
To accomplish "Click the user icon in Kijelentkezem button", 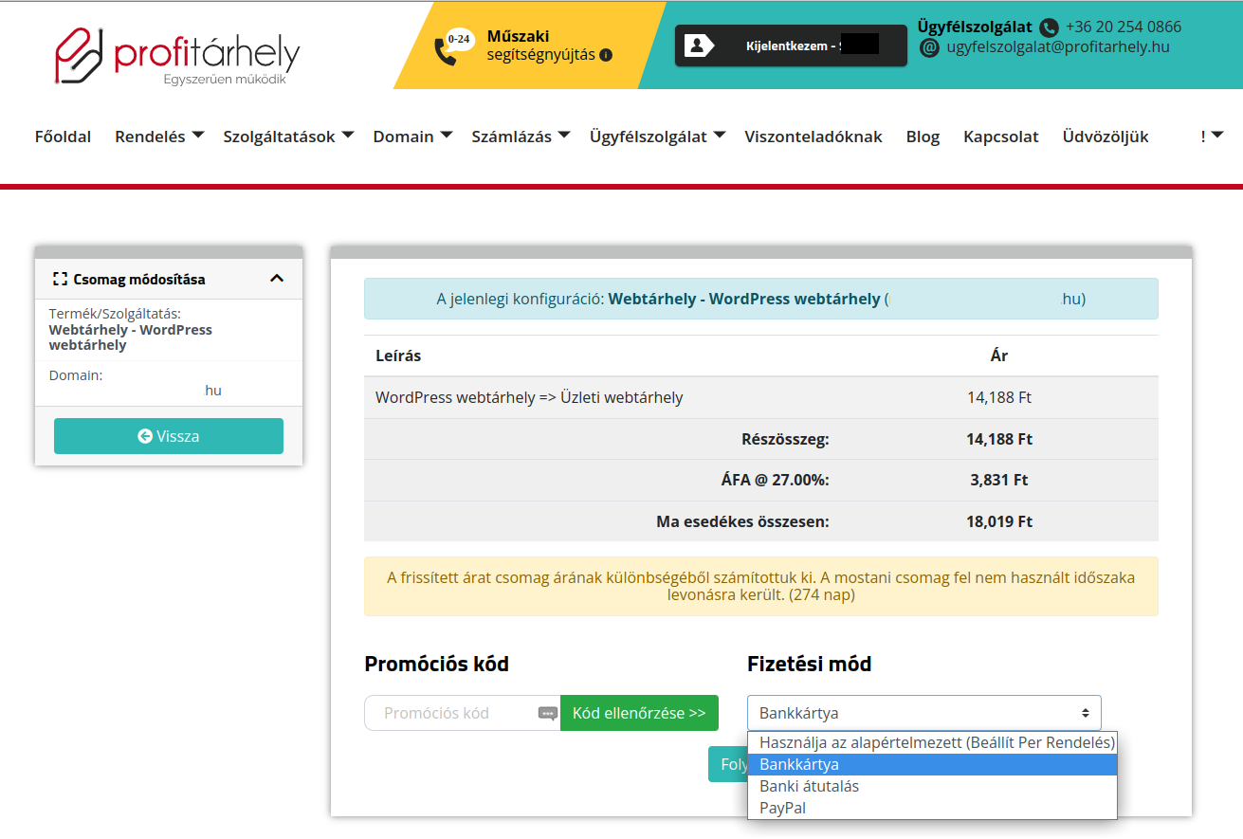I will (699, 46).
